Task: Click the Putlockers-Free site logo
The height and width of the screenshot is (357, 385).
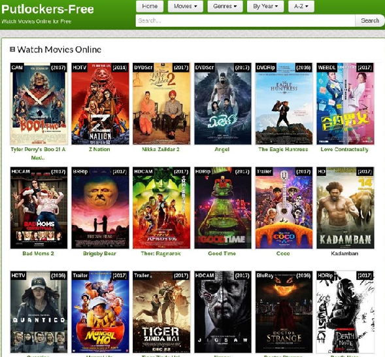Action: (x=48, y=9)
